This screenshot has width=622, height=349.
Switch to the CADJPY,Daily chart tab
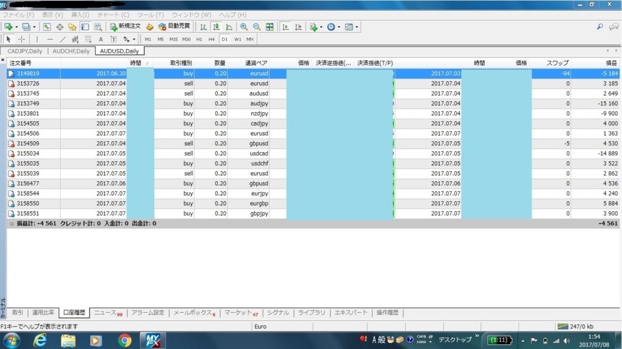24,51
